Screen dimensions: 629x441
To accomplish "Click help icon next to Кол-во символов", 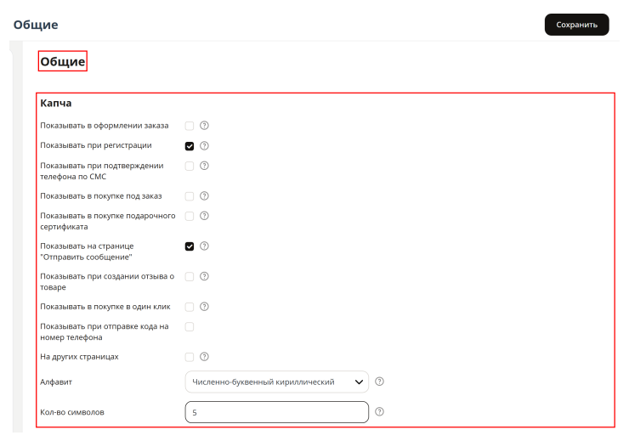I will point(379,412).
